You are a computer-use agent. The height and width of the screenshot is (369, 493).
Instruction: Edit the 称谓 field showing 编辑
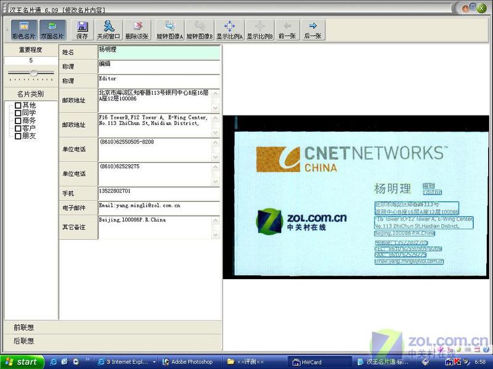(x=159, y=66)
